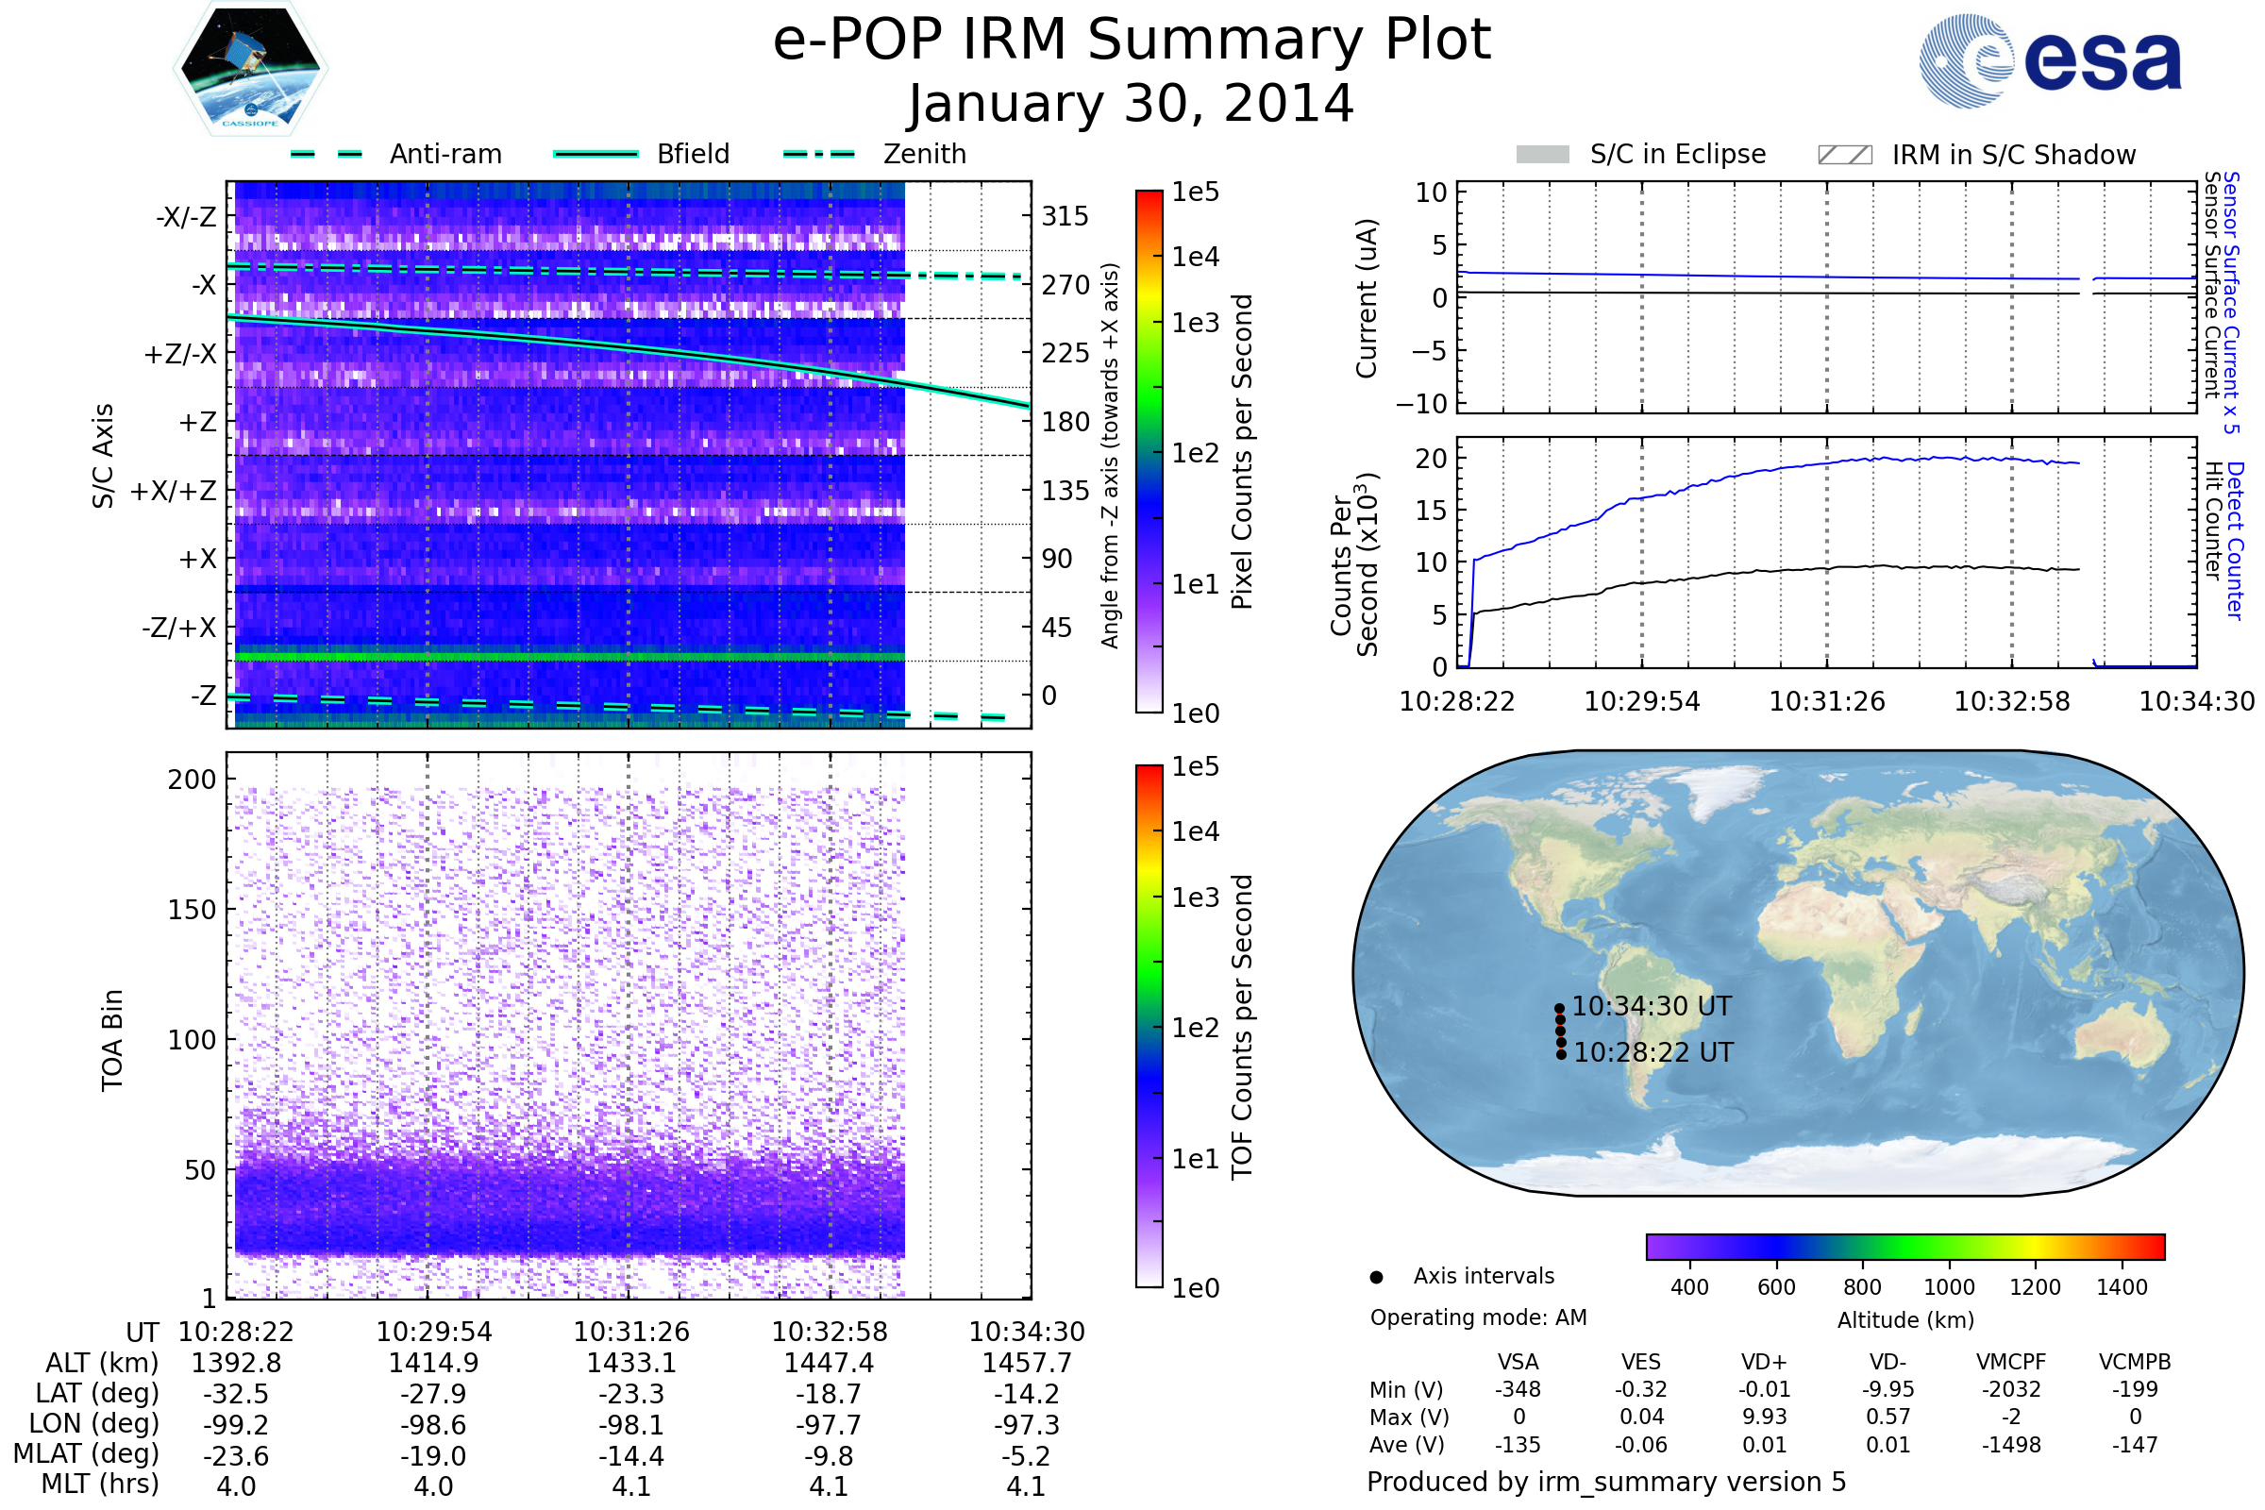Click the Axis intervals black dot legend

(x=1377, y=1277)
